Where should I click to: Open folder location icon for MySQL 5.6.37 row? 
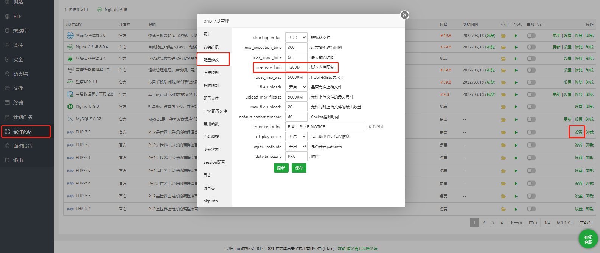(504, 120)
